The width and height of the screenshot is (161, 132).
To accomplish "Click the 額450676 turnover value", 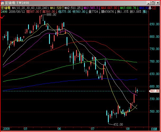I will click(x=108, y=12).
